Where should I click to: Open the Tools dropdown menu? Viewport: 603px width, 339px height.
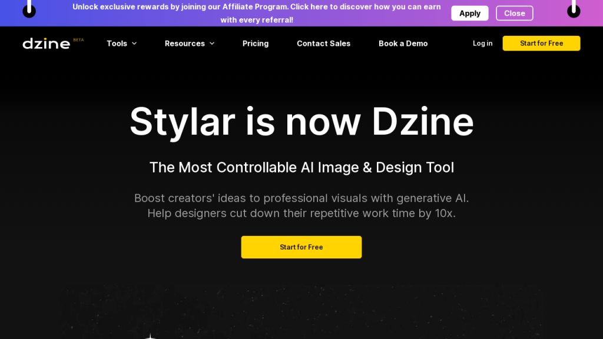pyautogui.click(x=121, y=44)
